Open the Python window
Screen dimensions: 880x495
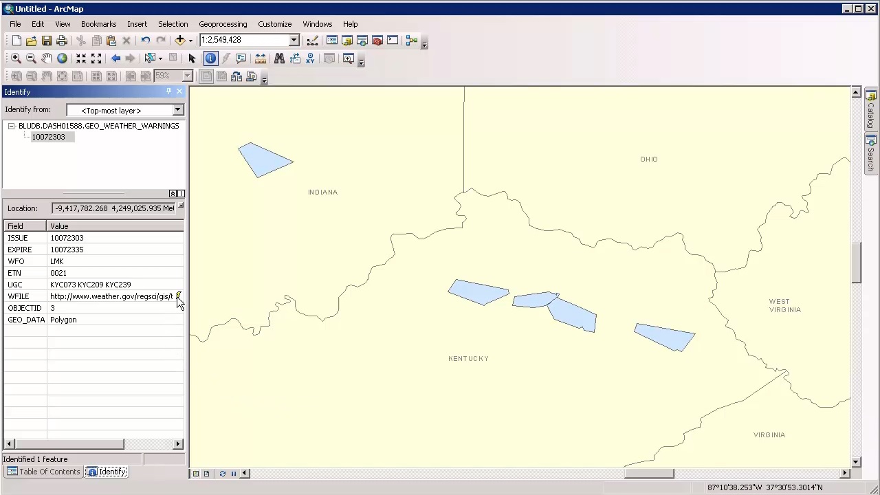(x=393, y=41)
